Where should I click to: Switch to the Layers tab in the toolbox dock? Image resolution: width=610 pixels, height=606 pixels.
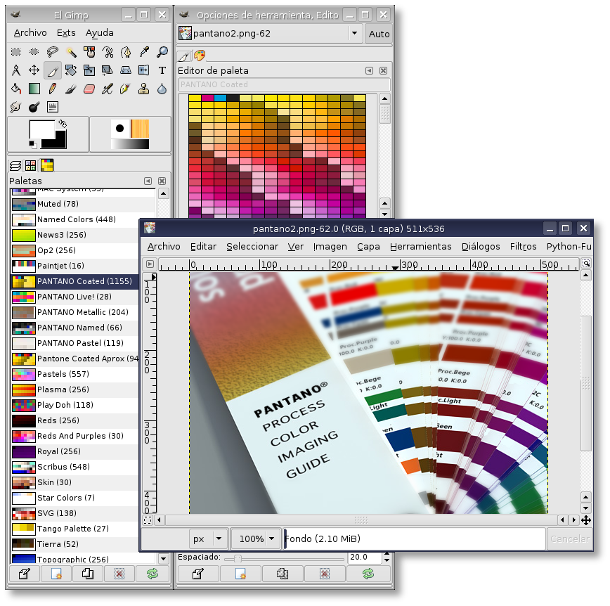pyautogui.click(x=15, y=165)
